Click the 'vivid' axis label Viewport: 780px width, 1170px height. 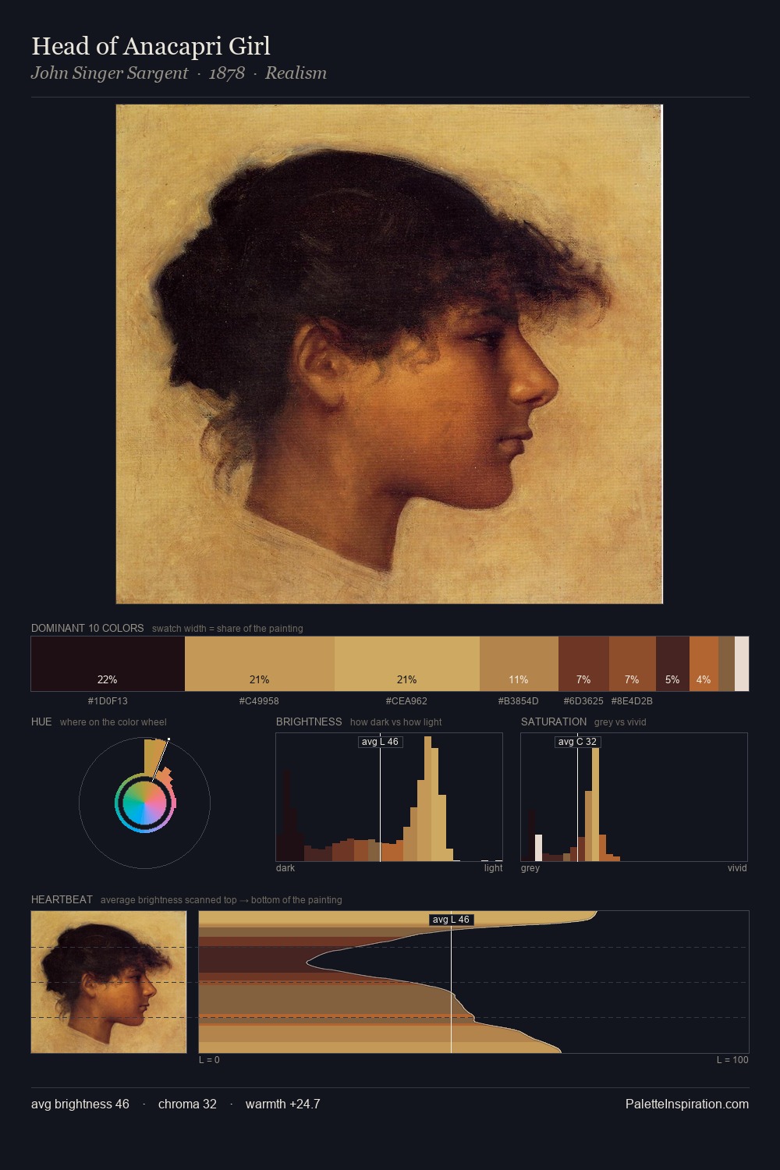pyautogui.click(x=737, y=868)
